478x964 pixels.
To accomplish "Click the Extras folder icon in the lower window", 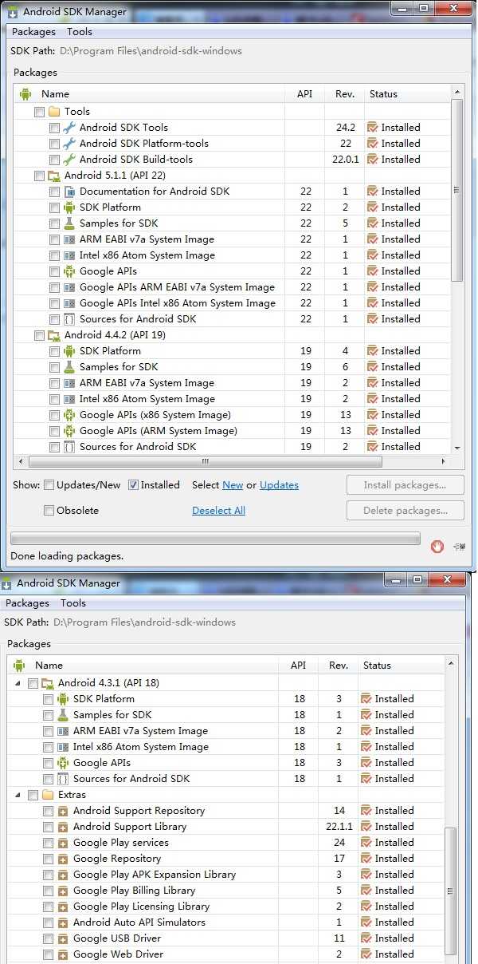I will tap(48, 795).
